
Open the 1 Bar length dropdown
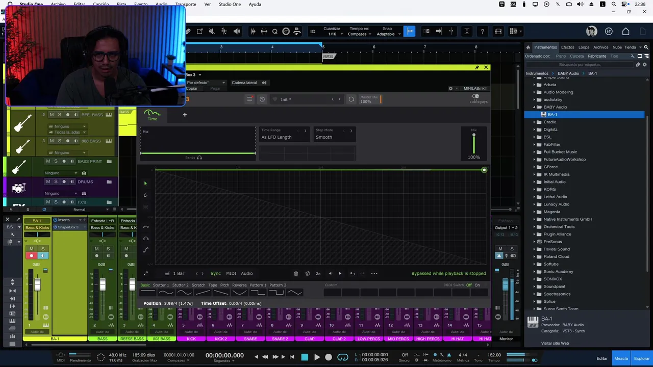pyautogui.click(x=174, y=274)
